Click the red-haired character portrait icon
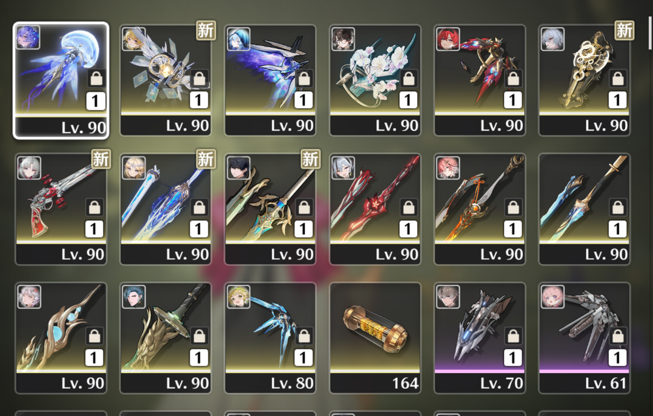Viewport: 653px width, 416px height. click(x=448, y=39)
